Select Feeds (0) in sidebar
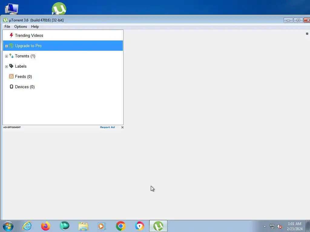The width and height of the screenshot is (310, 232). coord(23,76)
